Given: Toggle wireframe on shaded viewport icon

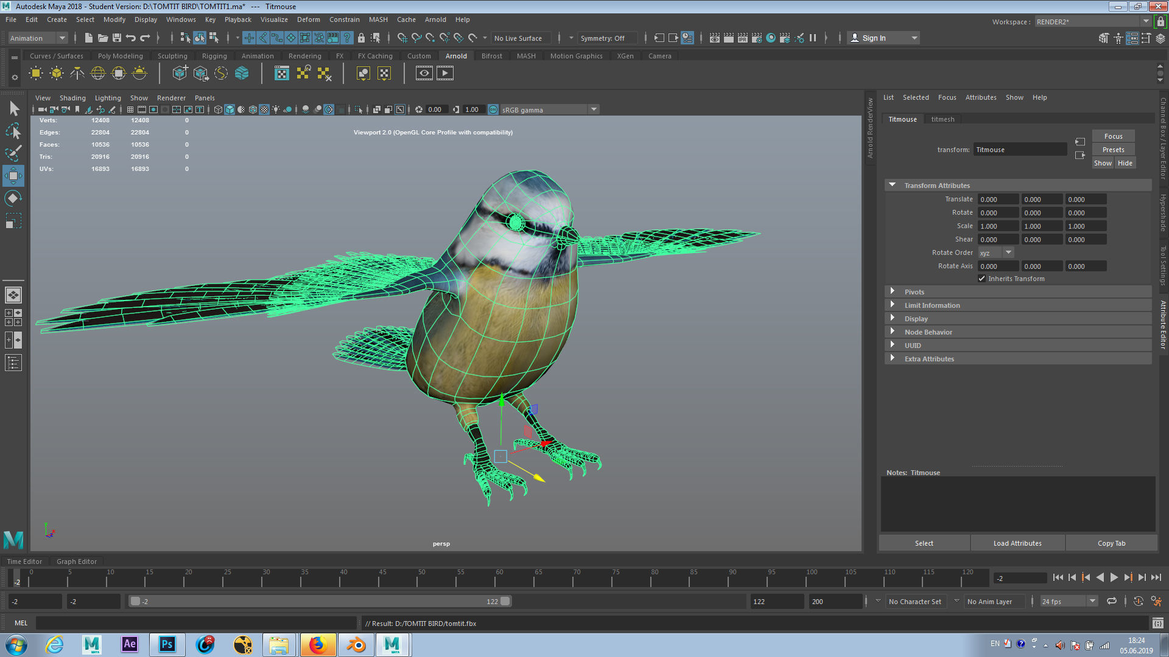Looking at the screenshot, I should [x=253, y=109].
